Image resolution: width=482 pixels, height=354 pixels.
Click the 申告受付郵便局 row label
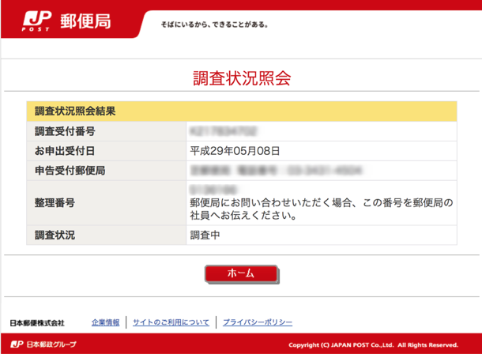[x=70, y=171]
